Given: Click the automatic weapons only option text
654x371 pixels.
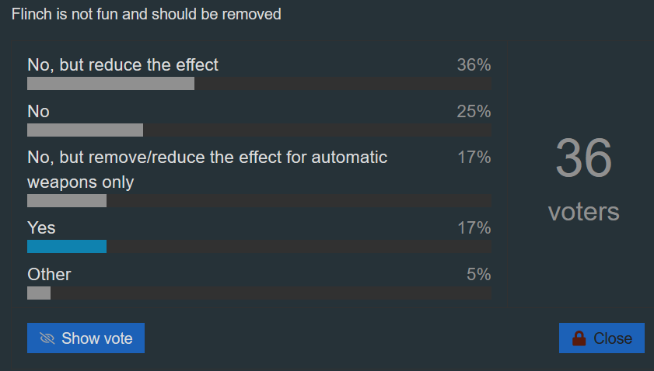Looking at the screenshot, I should 208,169.
